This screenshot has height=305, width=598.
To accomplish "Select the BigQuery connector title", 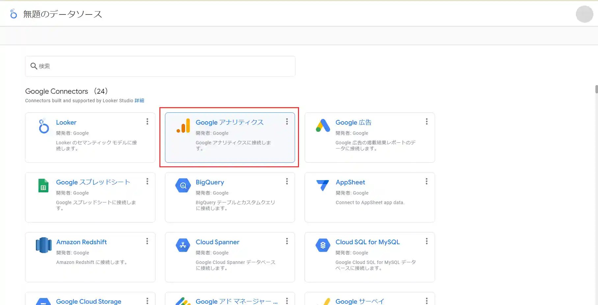I will pyautogui.click(x=210, y=182).
